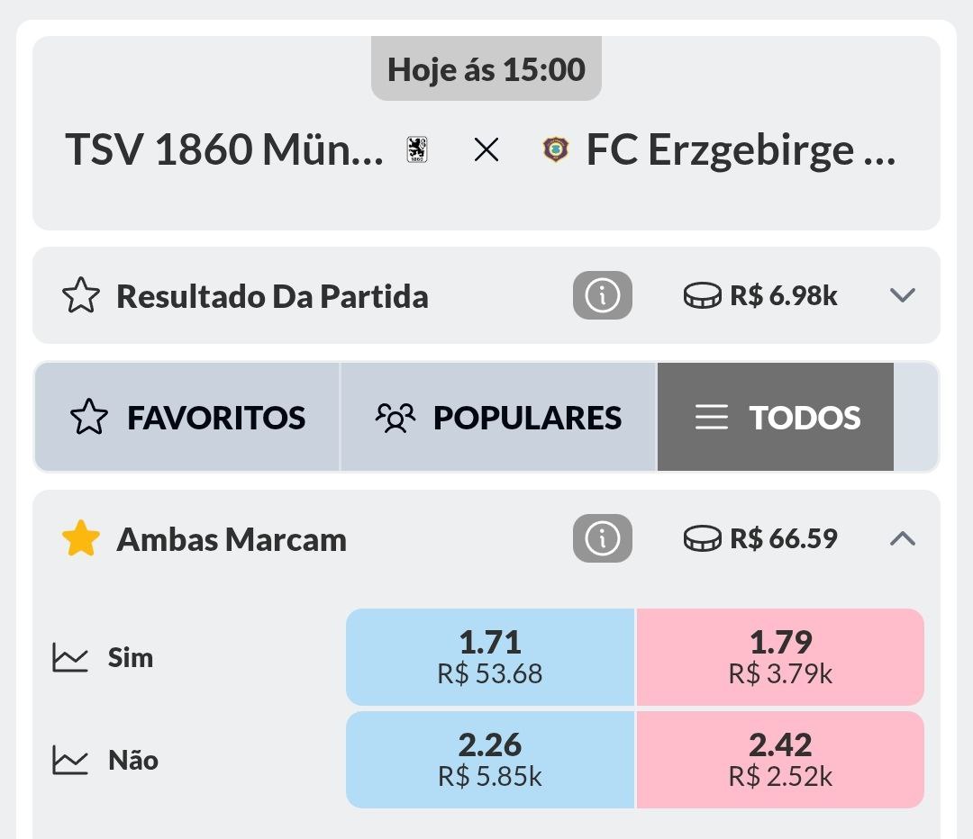The image size is (973, 839).
Task: Expand the Resultado Da Partida section
Action: click(x=902, y=295)
